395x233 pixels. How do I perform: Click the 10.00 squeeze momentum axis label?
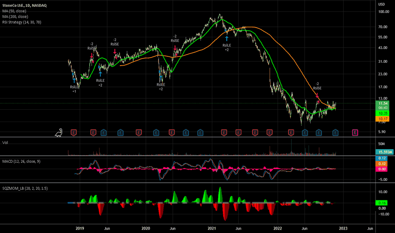pyautogui.click(x=383, y=191)
